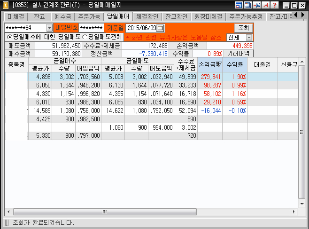The width and height of the screenshot is (309, 229).
Task: Click the red letter A font icon
Action: click(x=266, y=5)
